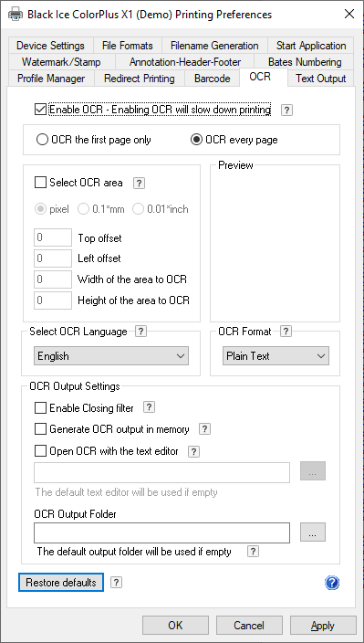Viewport: 364px width, 643px height.
Task: Click help icon beside Restore defaults
Action: click(x=116, y=583)
